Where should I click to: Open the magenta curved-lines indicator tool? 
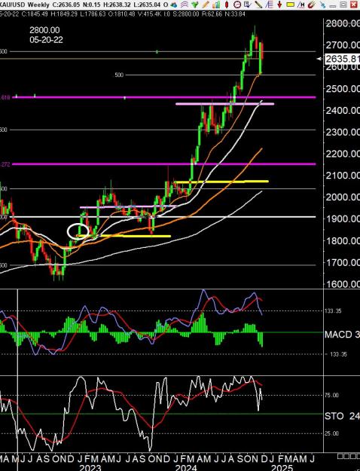point(185,5)
